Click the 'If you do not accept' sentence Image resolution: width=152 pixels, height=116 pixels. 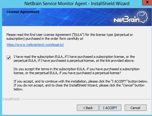(x=79, y=87)
